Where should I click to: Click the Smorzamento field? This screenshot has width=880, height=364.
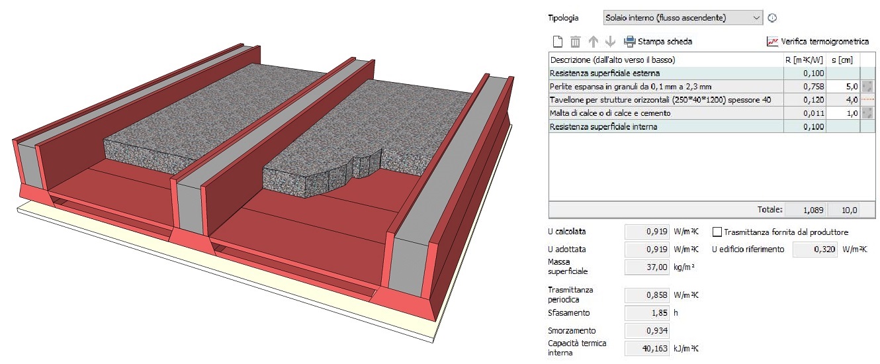point(647,331)
